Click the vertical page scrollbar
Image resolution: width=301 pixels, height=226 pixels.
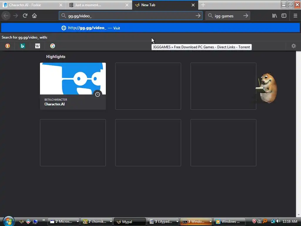pos(298,134)
